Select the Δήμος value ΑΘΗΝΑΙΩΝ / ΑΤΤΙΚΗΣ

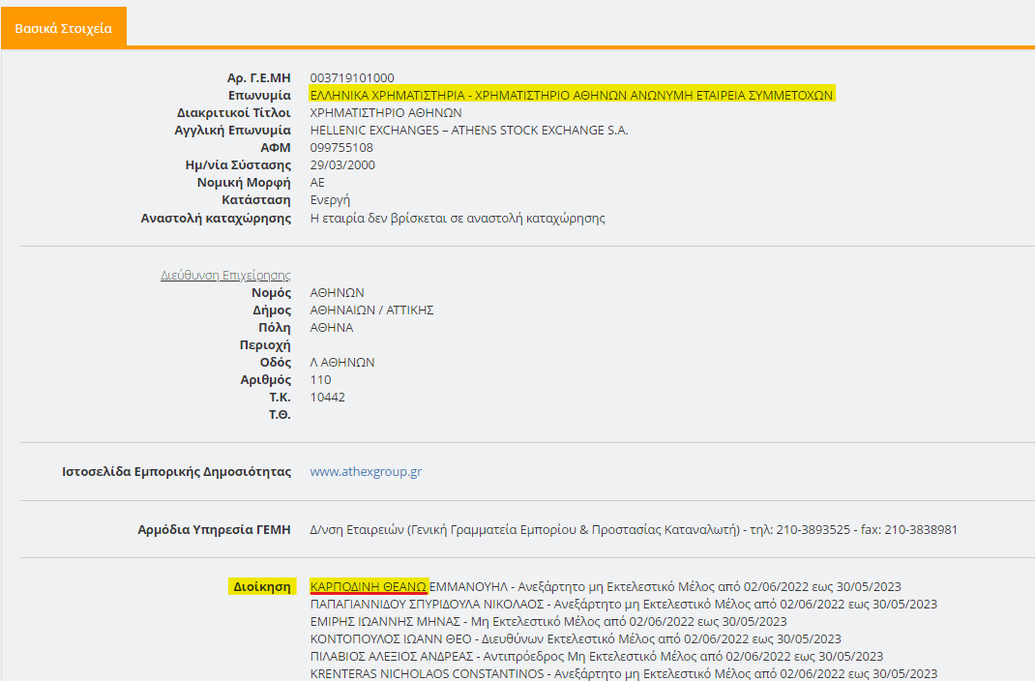[x=371, y=311]
